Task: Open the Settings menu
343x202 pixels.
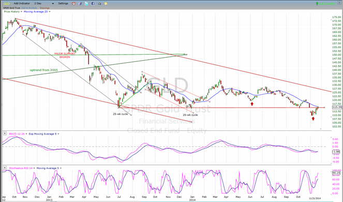Action: pos(63,4)
